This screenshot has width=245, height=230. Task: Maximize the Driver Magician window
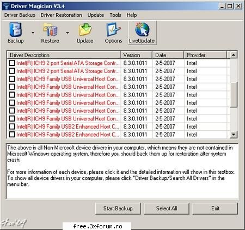click(x=230, y=6)
